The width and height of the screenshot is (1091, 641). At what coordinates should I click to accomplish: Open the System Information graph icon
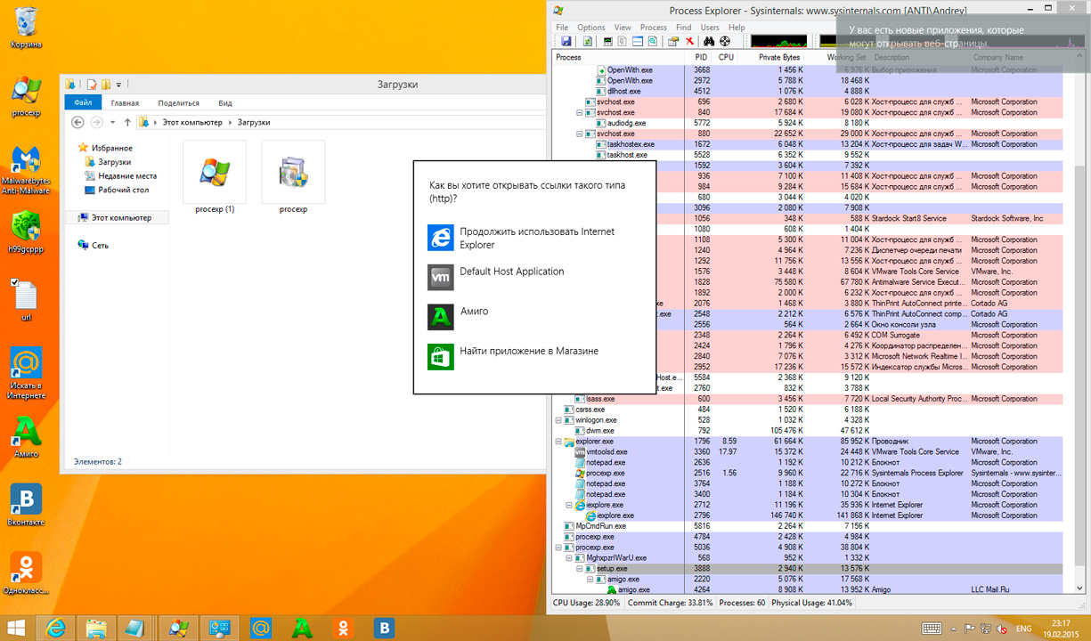607,41
